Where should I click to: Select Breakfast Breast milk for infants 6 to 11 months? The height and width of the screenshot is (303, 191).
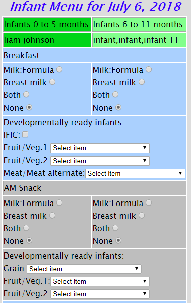click(142, 82)
